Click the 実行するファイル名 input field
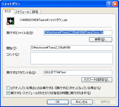Screen dimensions: 119x107 click(78, 33)
